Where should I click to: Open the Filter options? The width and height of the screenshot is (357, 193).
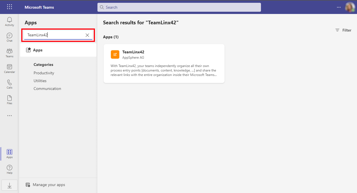343,30
